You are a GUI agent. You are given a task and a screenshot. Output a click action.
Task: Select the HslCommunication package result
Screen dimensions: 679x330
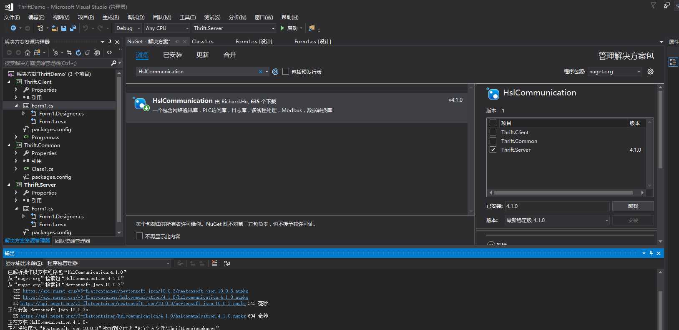[297, 107]
